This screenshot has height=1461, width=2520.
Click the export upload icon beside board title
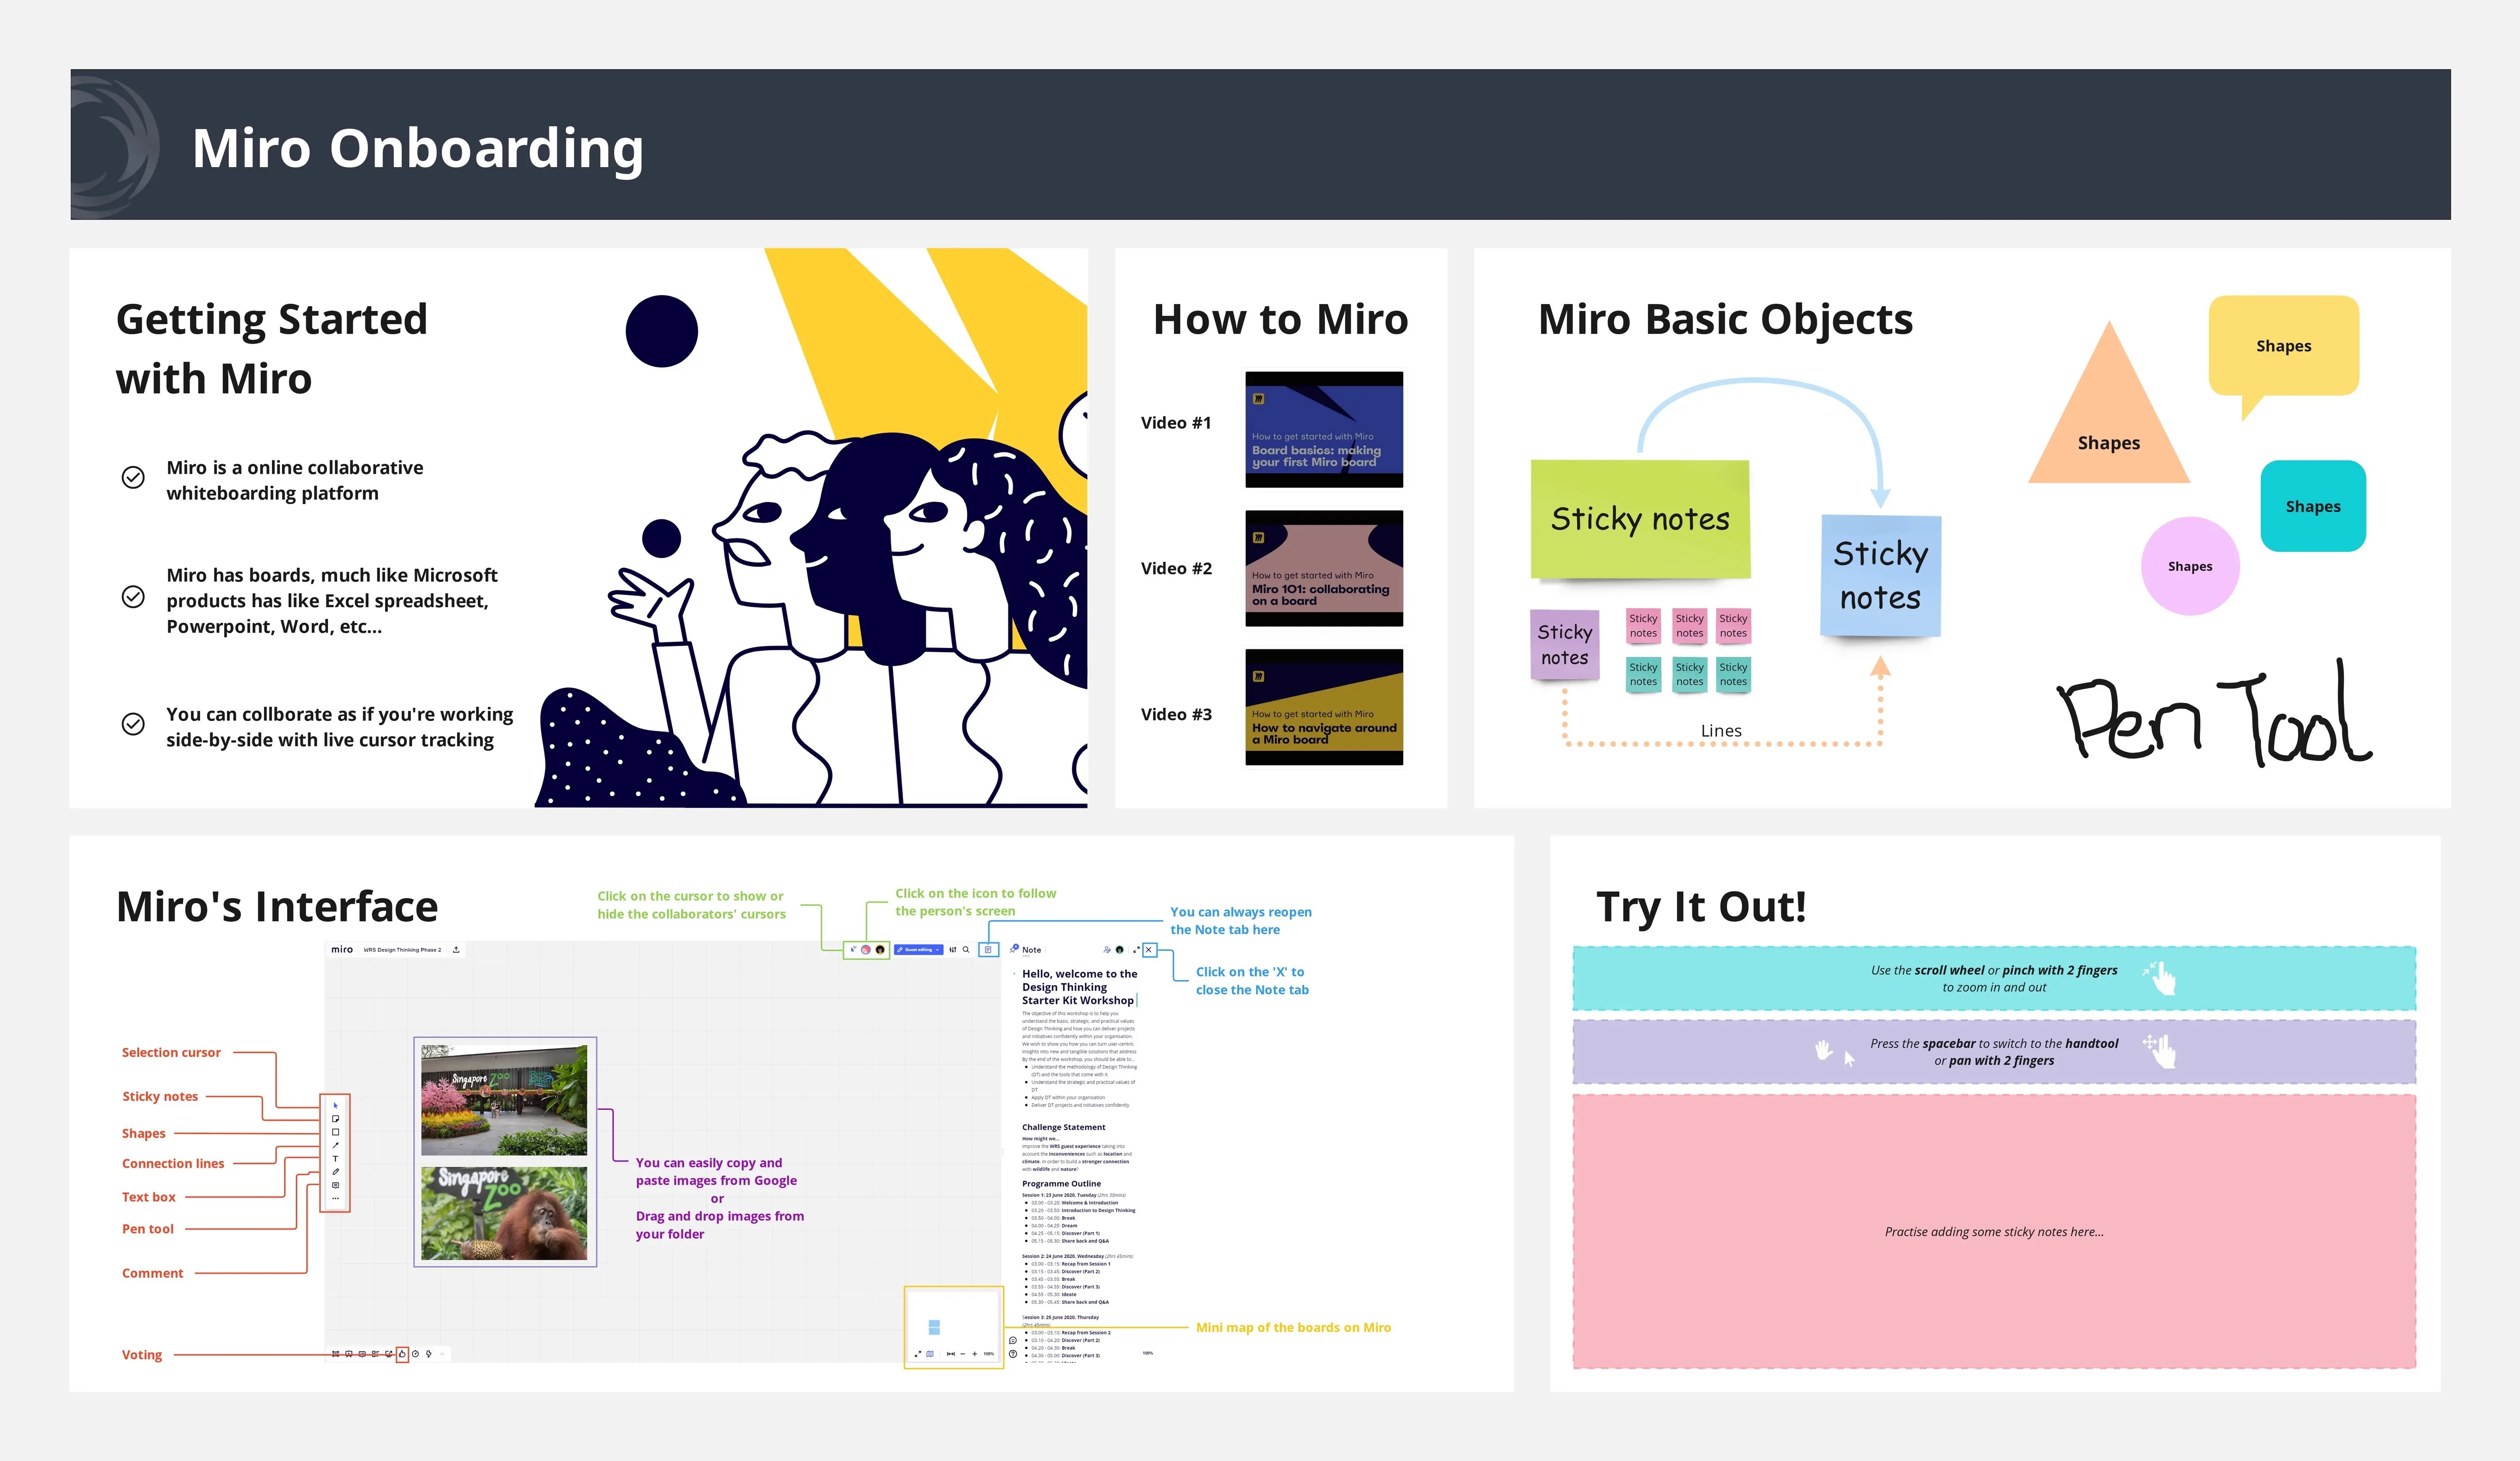click(x=456, y=950)
